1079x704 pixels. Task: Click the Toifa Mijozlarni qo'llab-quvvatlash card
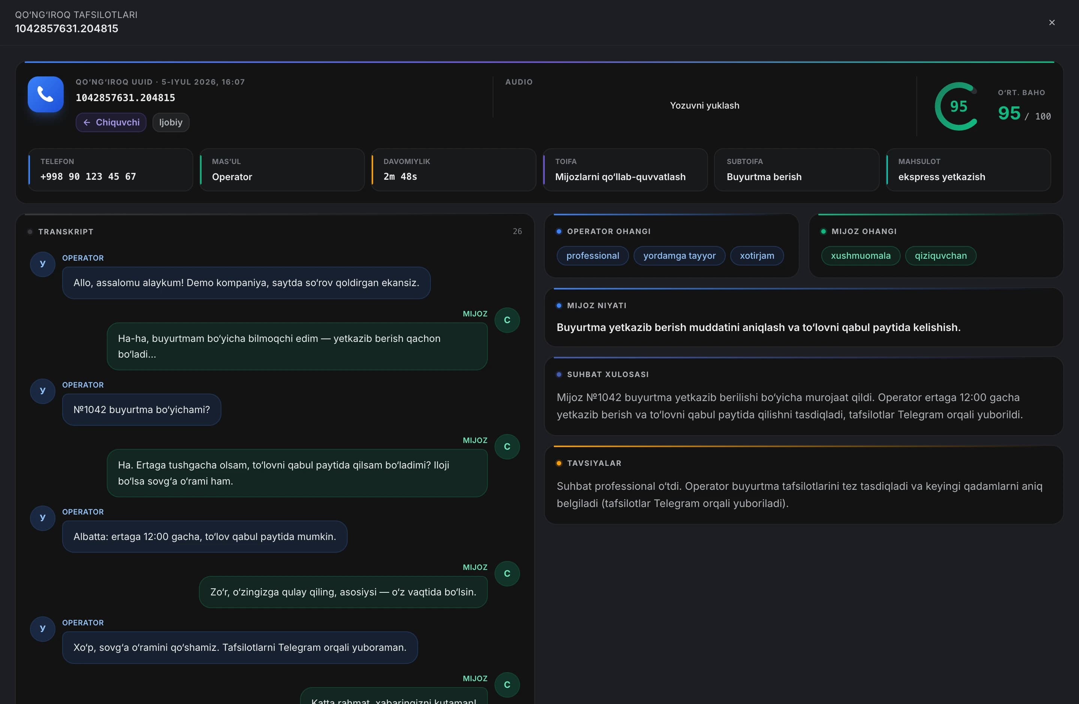(625, 170)
